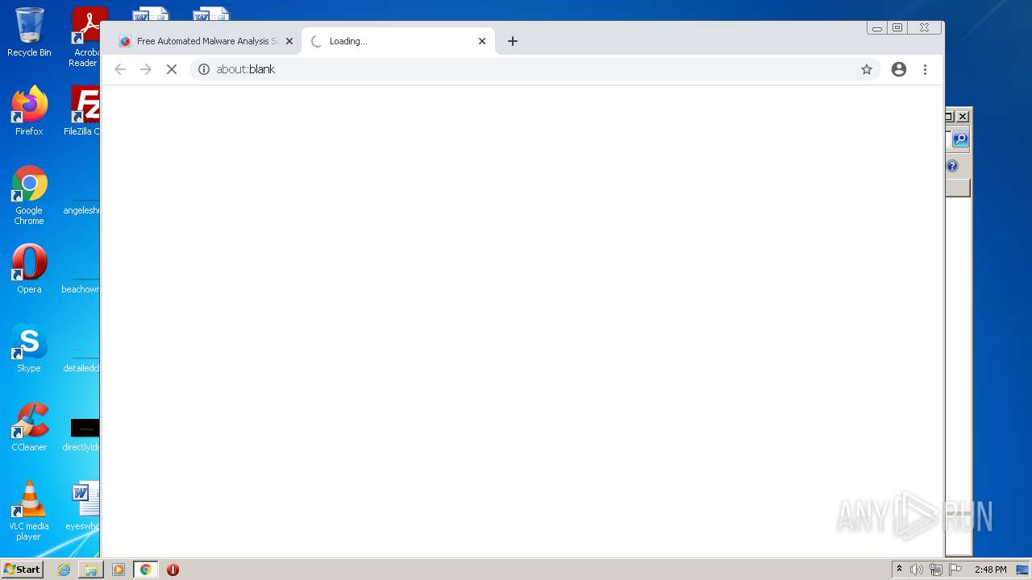Viewport: 1032px width, 580px height.
Task: Open network status tray icon
Action: click(x=936, y=570)
